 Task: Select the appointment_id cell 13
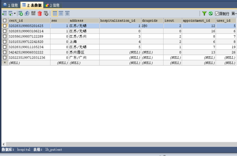[199, 52]
